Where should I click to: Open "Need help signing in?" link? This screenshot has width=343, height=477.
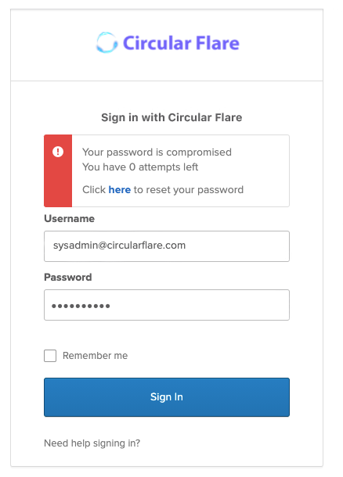click(92, 443)
